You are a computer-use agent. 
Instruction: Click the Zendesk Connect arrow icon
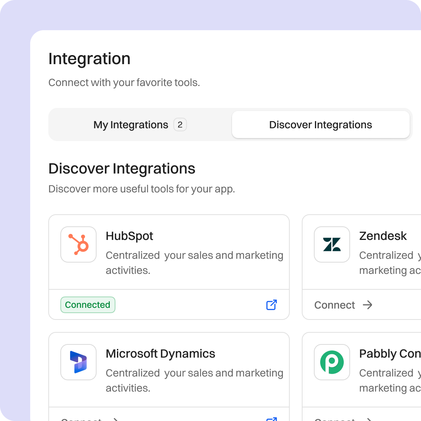[367, 305]
